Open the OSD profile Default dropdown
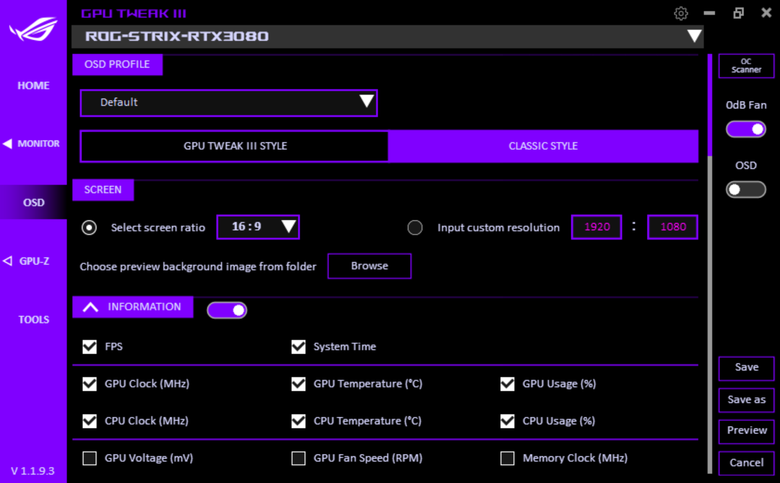 click(x=228, y=103)
